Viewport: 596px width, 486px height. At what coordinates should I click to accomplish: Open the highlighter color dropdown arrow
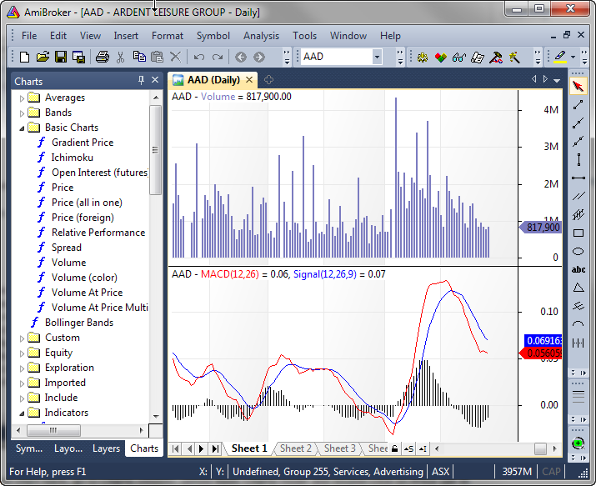pos(573,58)
